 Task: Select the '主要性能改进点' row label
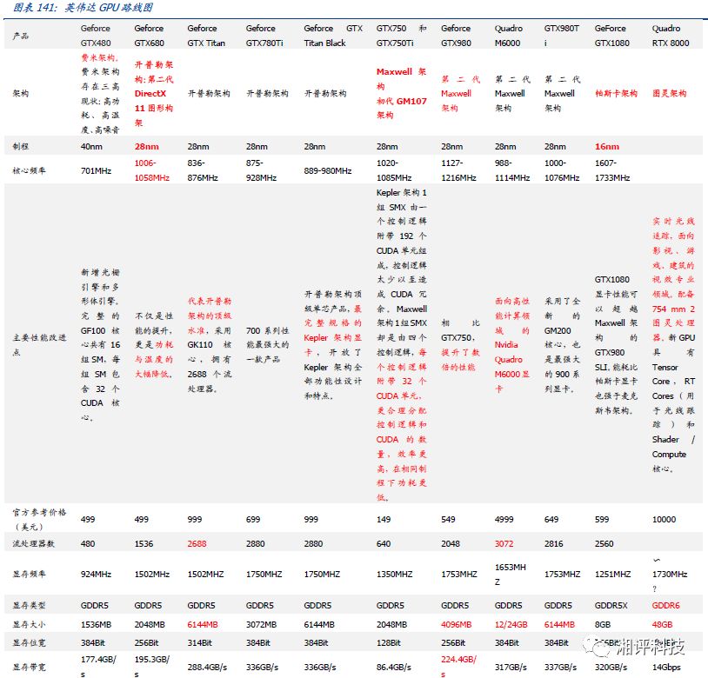39,344
